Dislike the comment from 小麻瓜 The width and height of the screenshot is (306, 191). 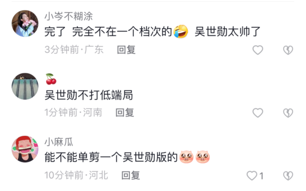(288, 176)
